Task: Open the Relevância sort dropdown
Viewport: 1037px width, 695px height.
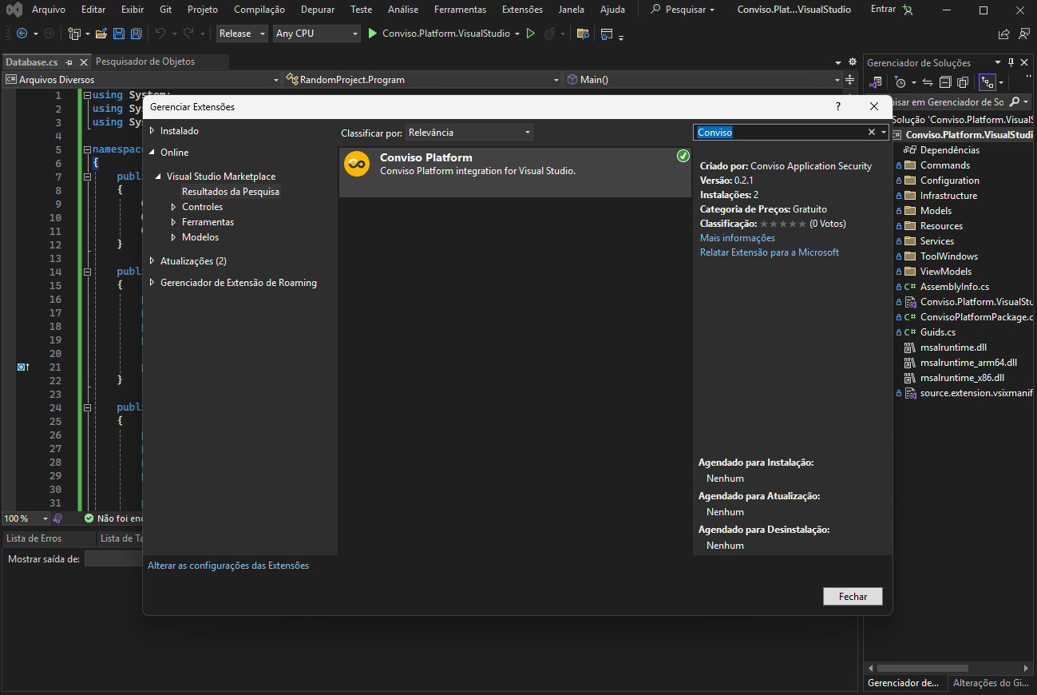Action: click(x=469, y=133)
